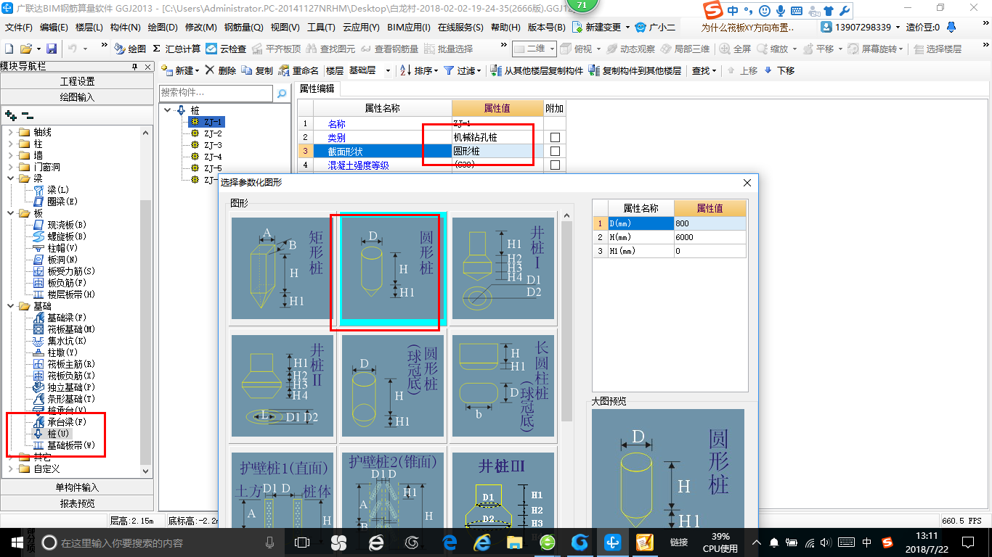Click 从其他楼层复制构件 button
This screenshot has width=992, height=557.
pos(537,70)
